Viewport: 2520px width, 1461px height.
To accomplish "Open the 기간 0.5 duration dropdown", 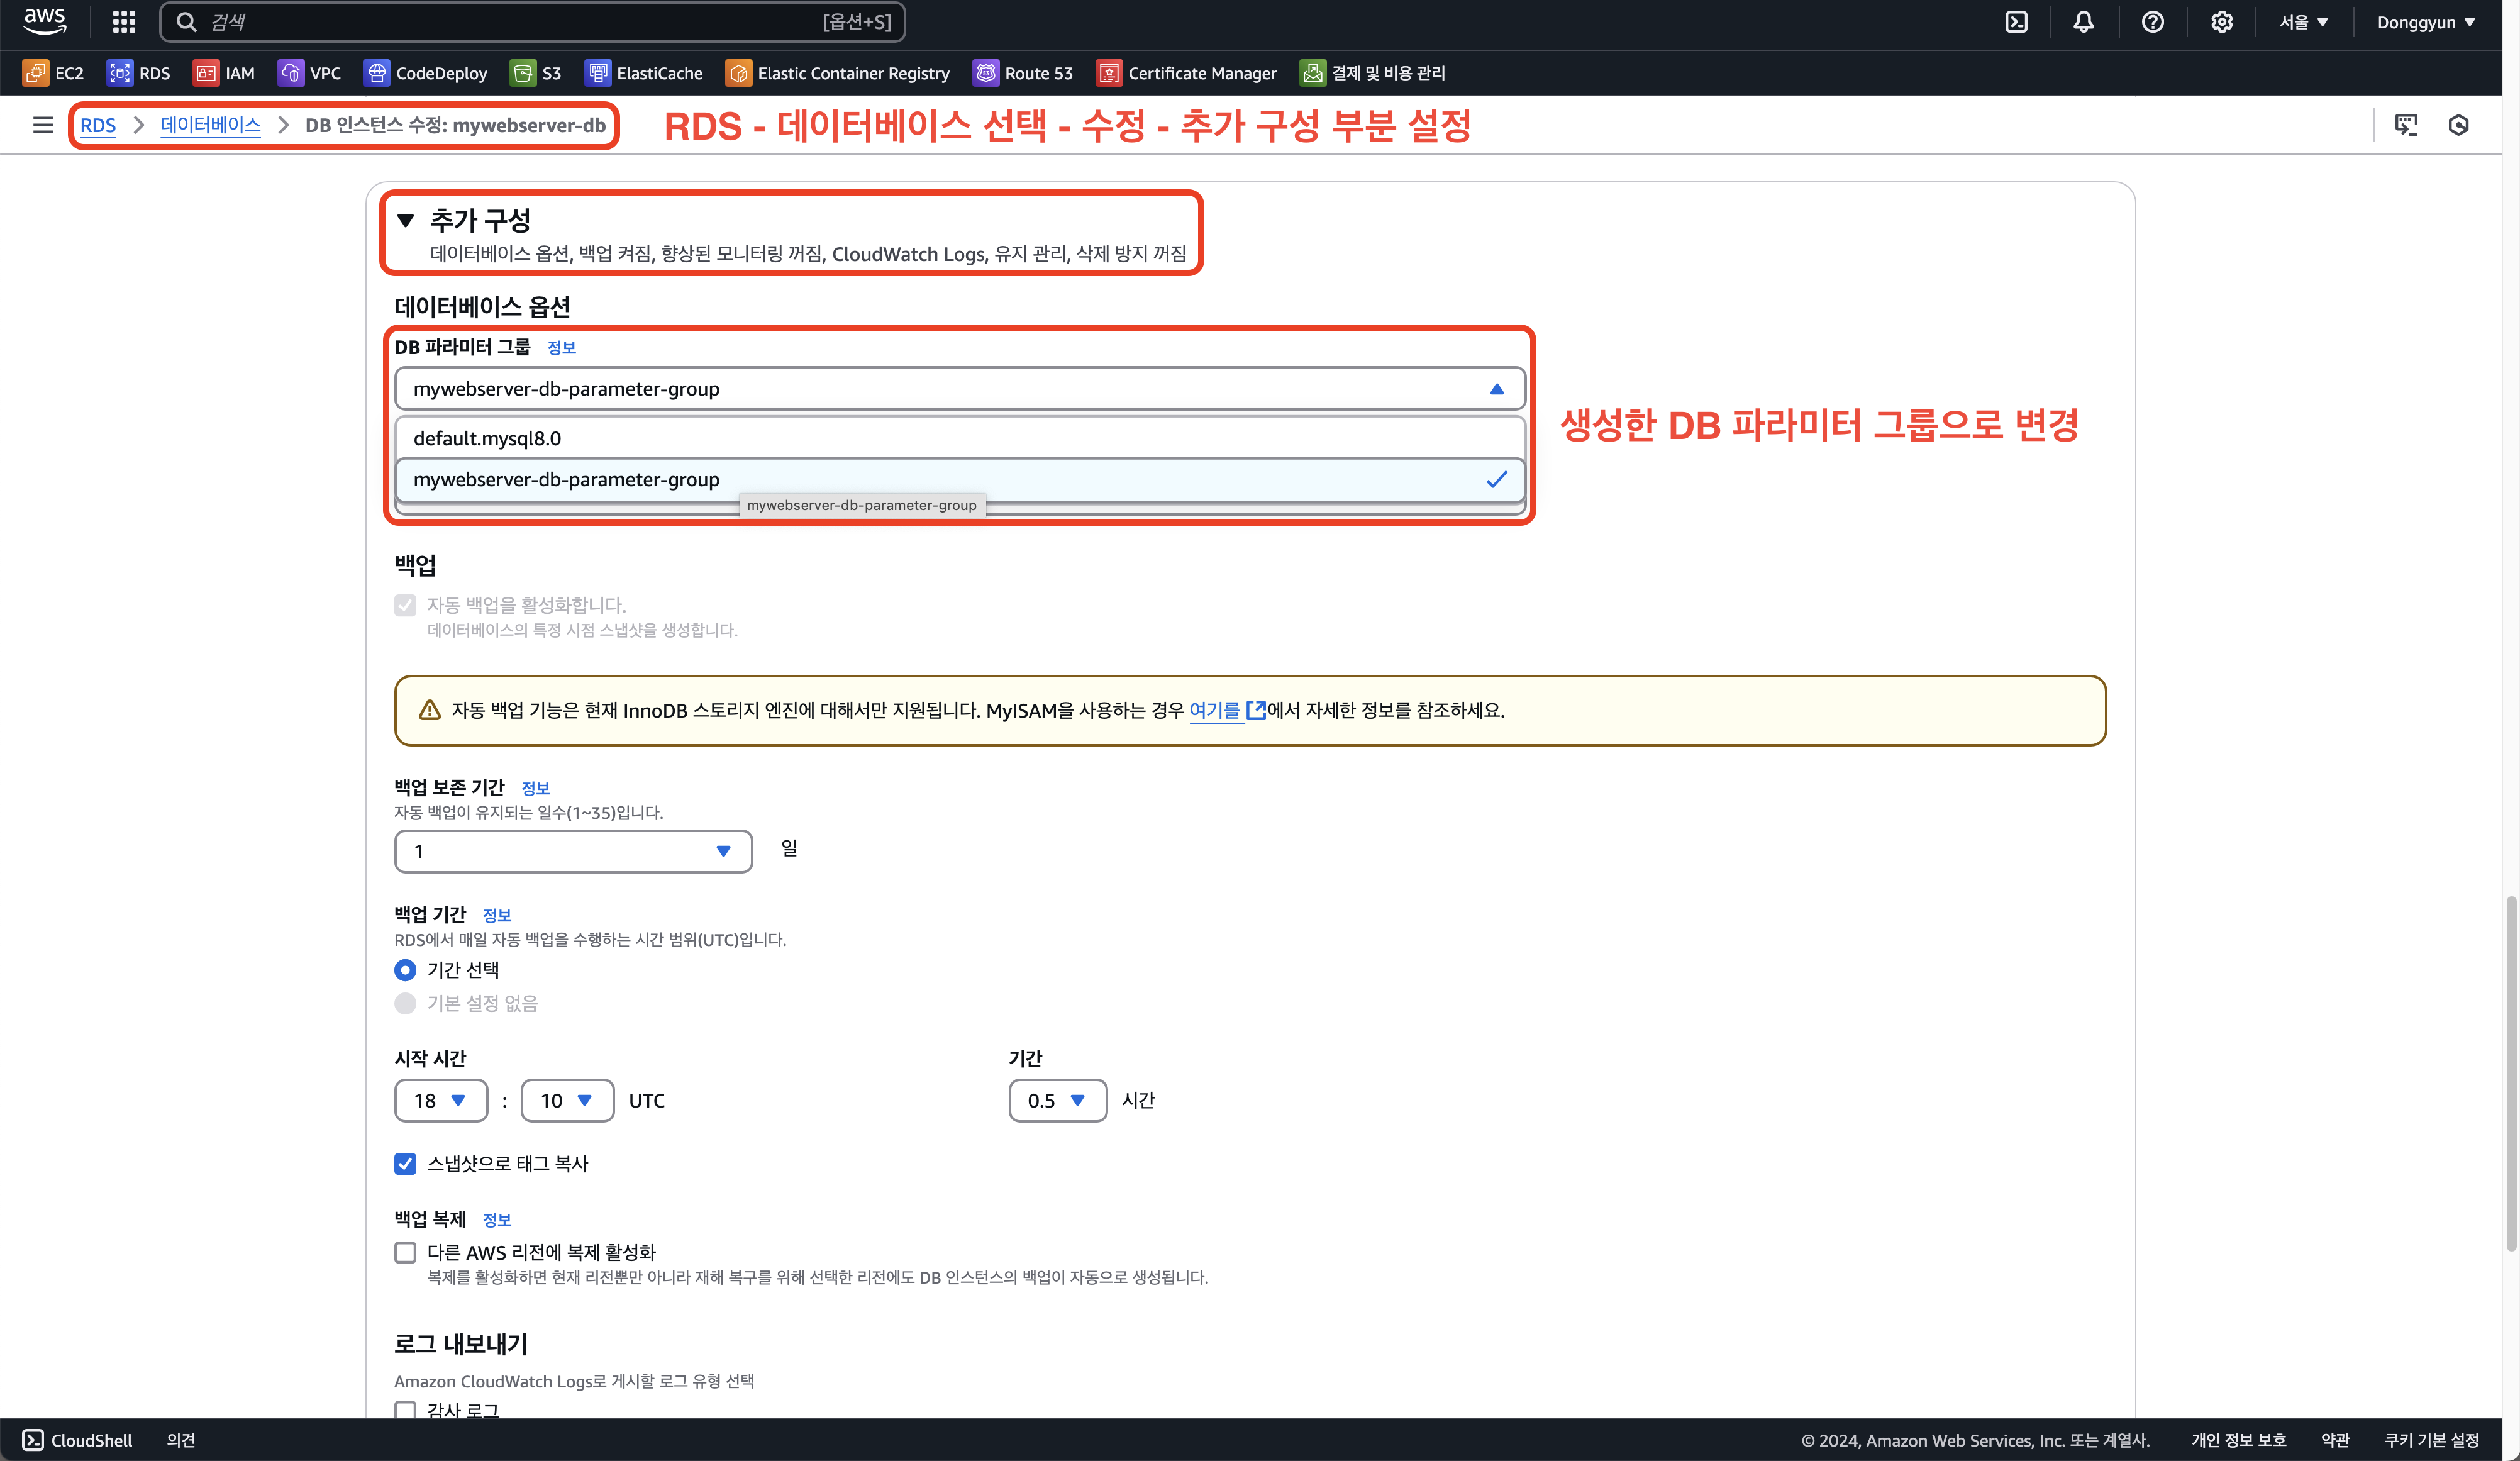I will coord(1057,1100).
